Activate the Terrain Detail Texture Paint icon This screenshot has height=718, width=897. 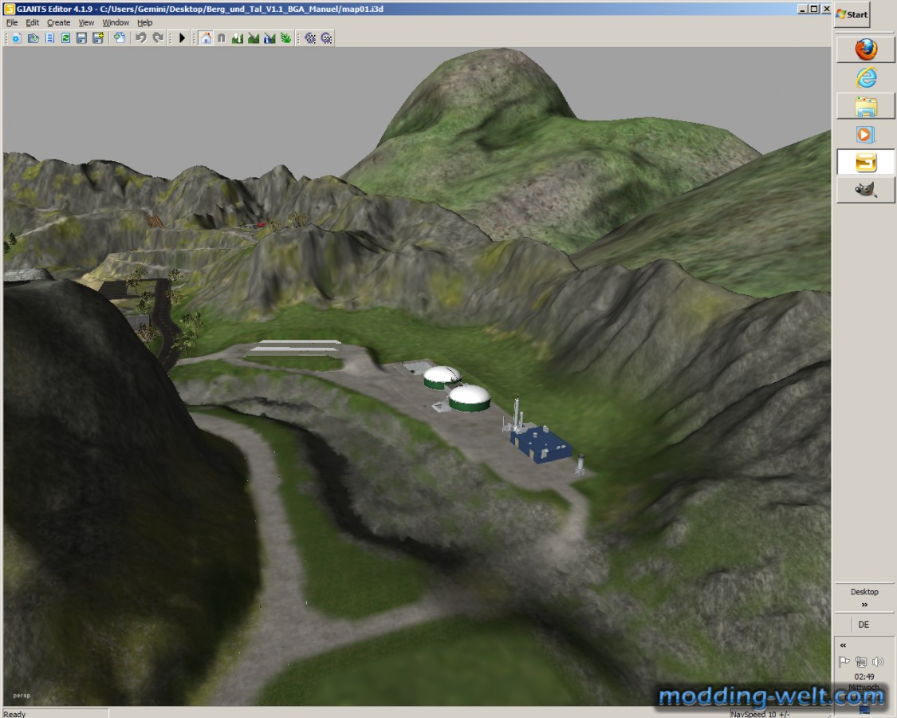[x=254, y=38]
